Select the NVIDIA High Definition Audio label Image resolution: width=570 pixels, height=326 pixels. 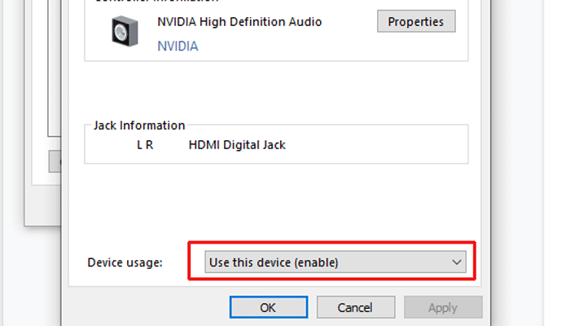coord(239,22)
